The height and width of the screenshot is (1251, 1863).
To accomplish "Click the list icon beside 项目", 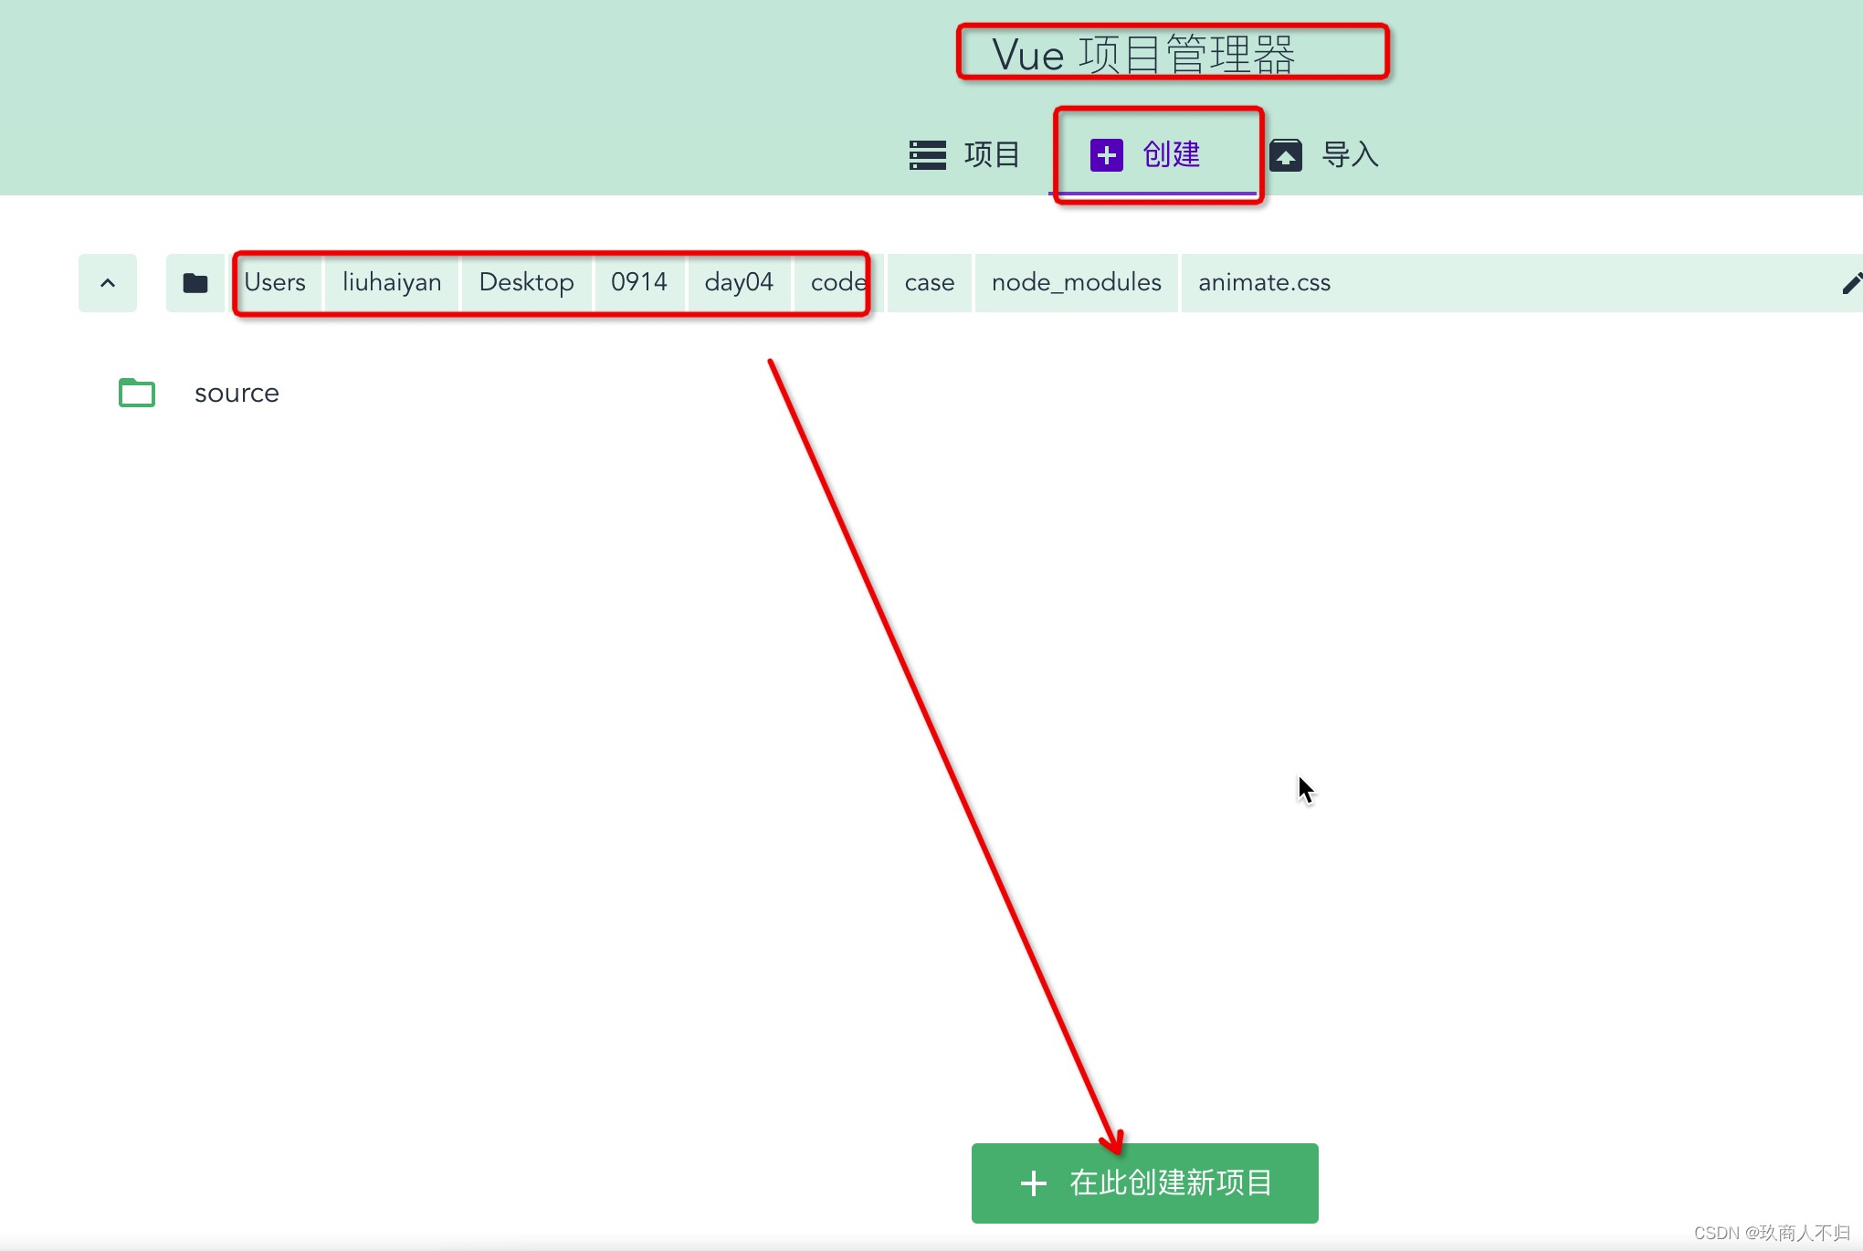I will click(x=927, y=154).
